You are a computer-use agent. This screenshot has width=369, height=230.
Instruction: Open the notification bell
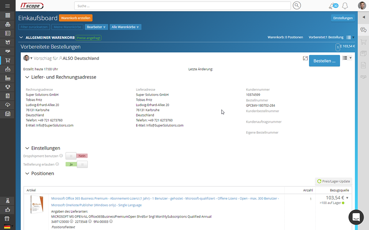pos(345,6)
